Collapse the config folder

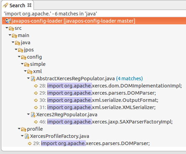click(x=19, y=57)
